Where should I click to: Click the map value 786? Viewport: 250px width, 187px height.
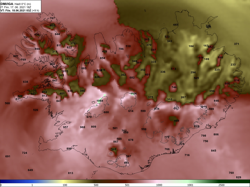pyautogui.click(x=121, y=49)
